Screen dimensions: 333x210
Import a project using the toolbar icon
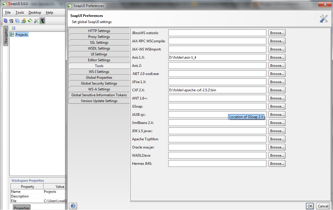[11, 20]
